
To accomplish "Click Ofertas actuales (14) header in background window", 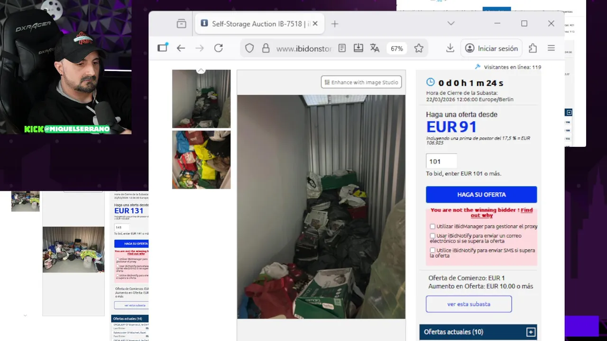I will [130, 319].
